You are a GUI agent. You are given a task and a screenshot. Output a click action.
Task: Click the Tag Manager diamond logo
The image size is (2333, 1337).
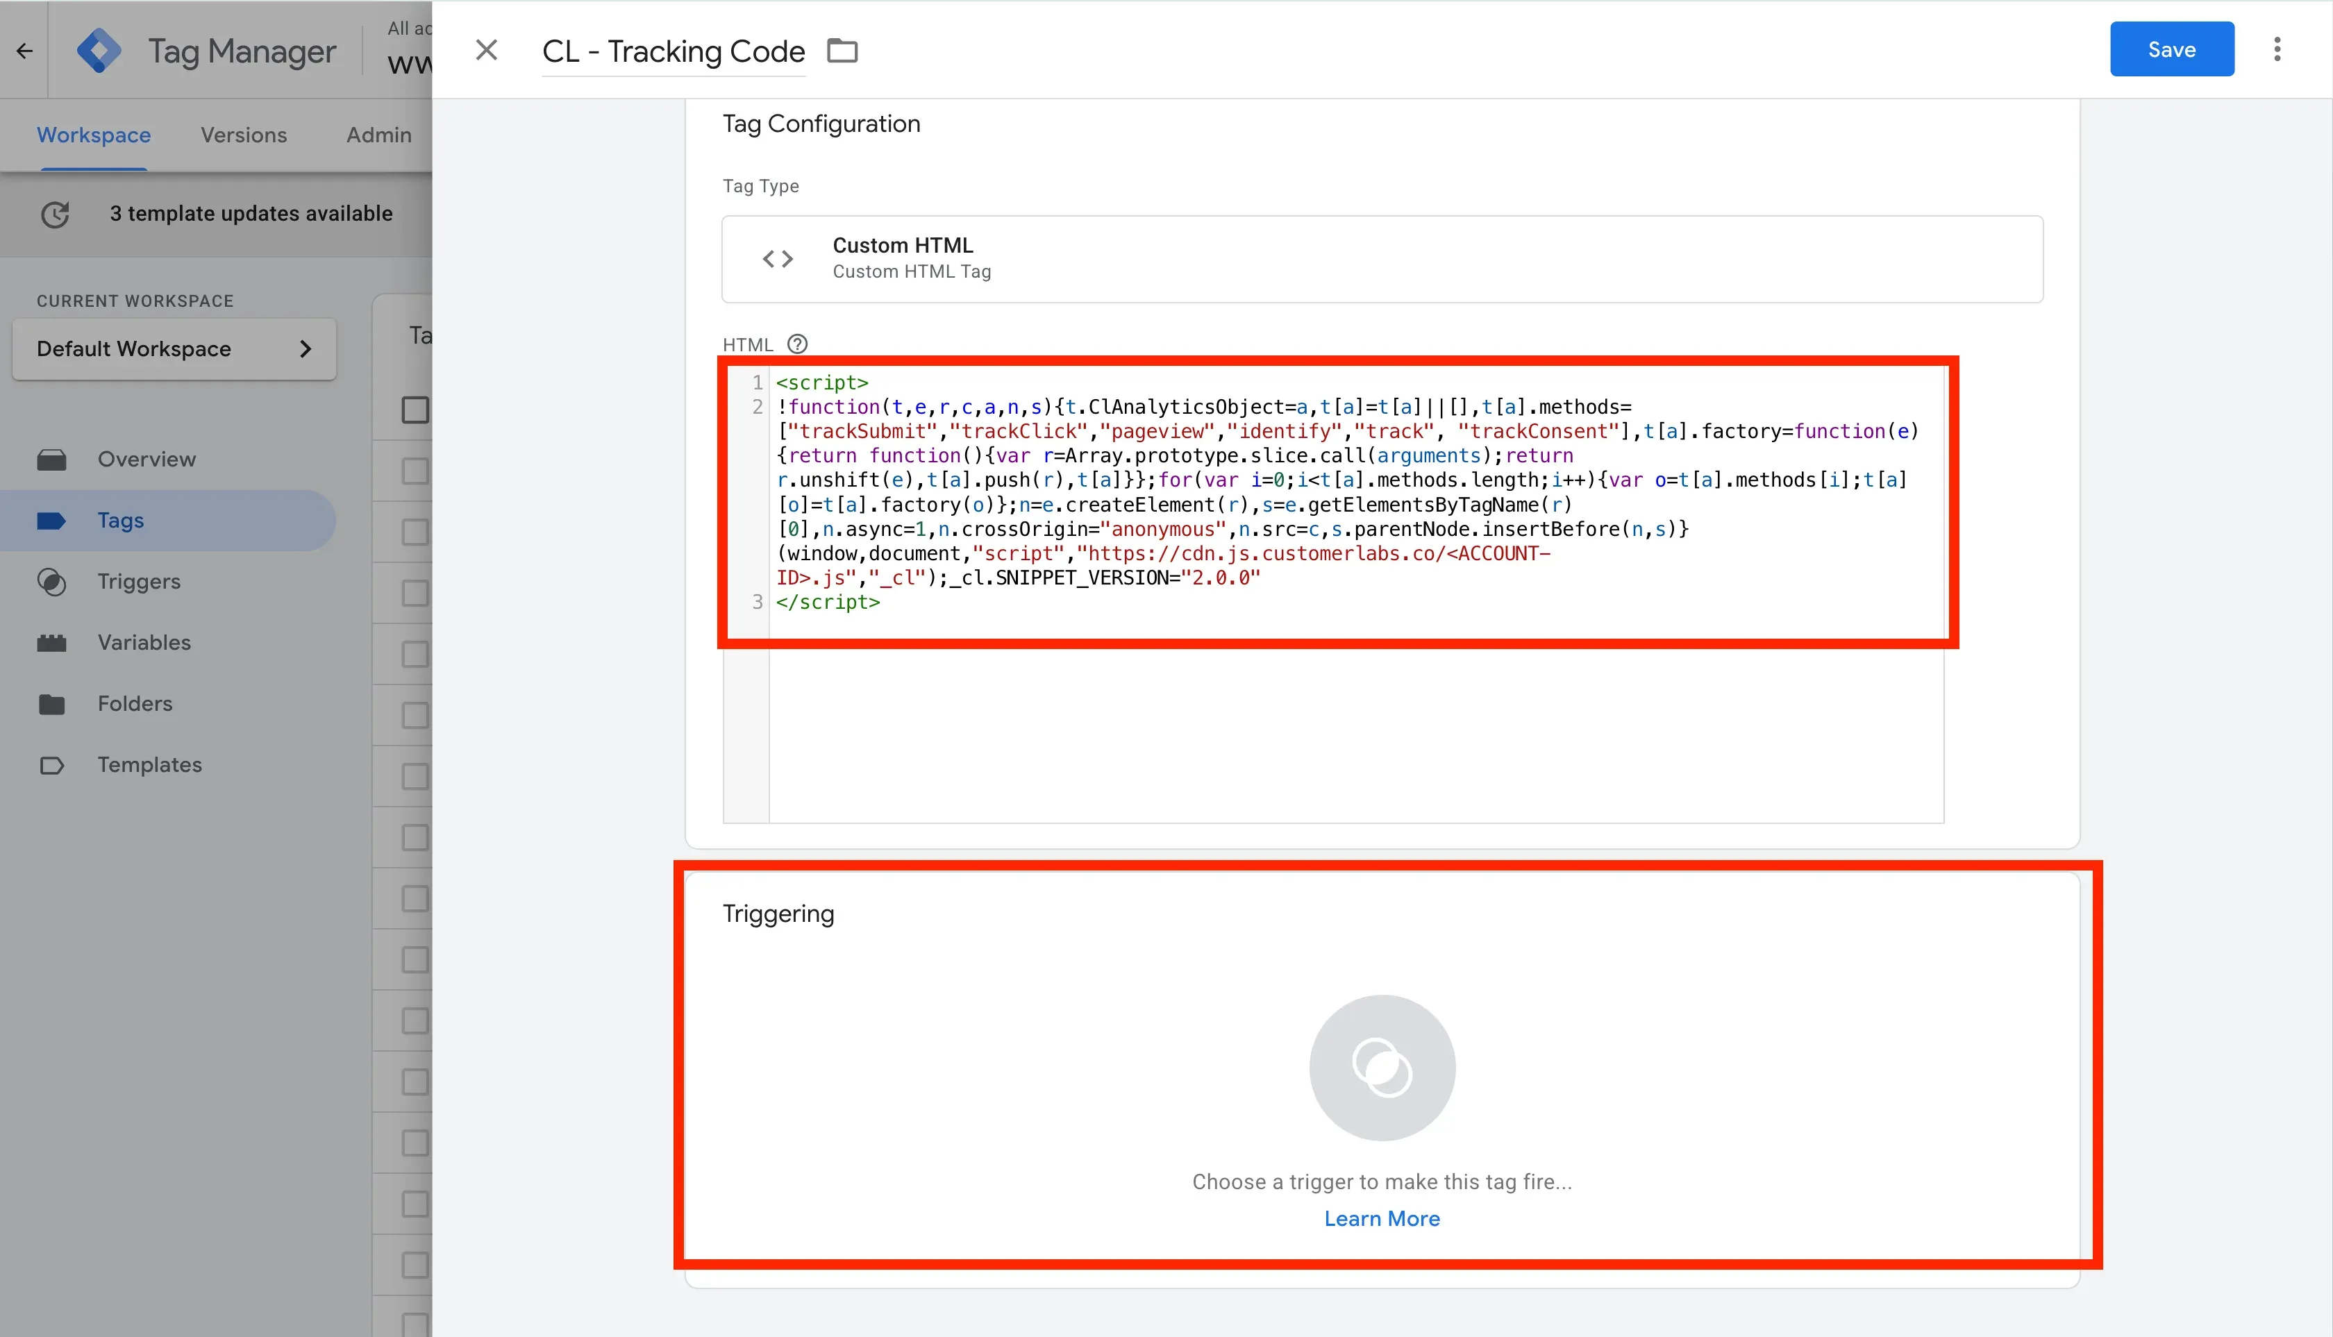click(x=99, y=51)
